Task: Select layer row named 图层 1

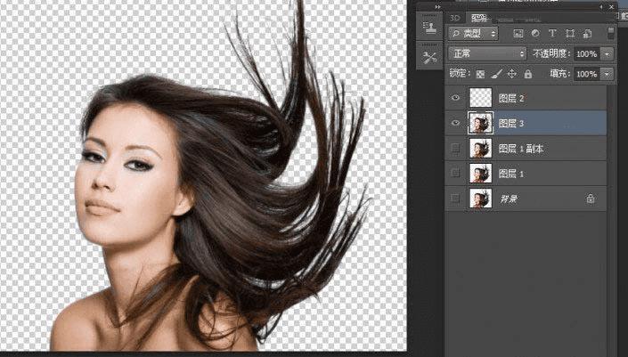Action: tap(526, 174)
